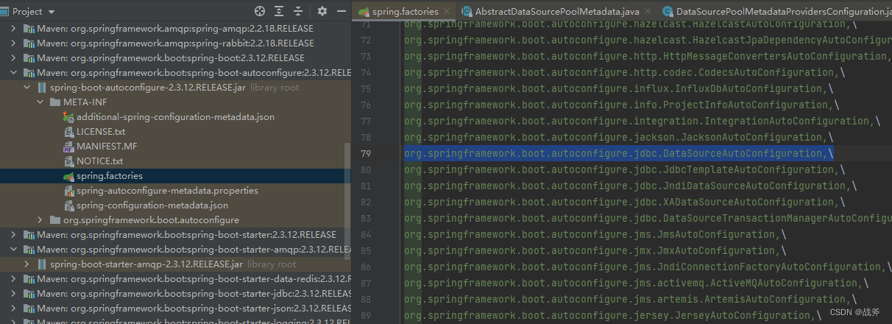Image resolution: width=892 pixels, height=324 pixels.
Task: Expand spring-boot-starter-amqp-2.3.12.RELEASE.jar arrow
Action: pos(28,264)
